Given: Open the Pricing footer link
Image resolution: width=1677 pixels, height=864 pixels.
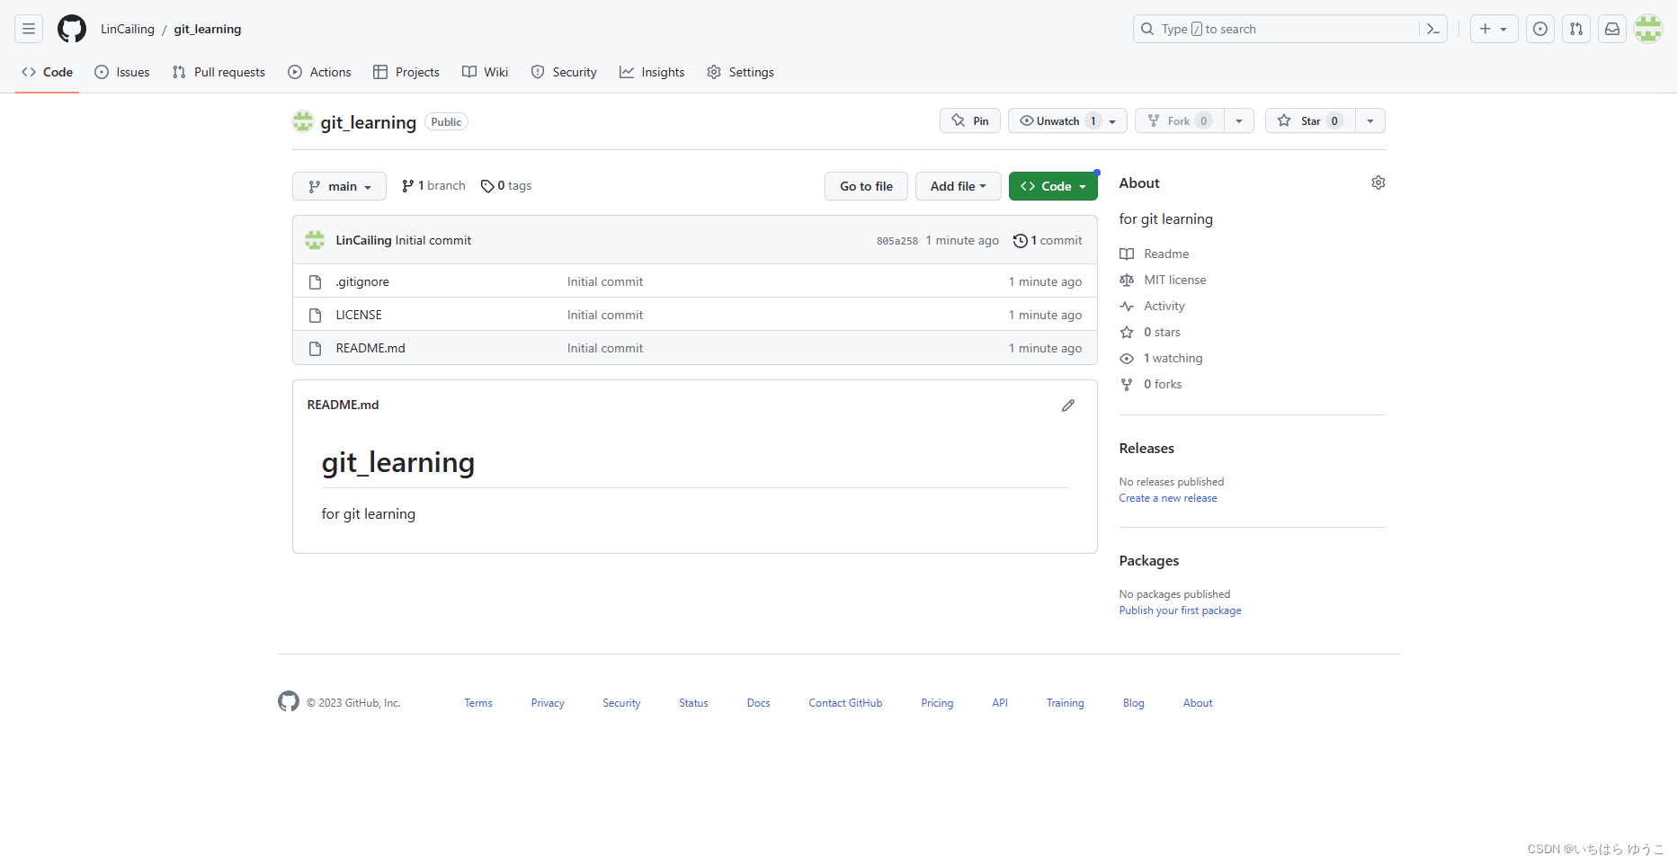Looking at the screenshot, I should [x=937, y=703].
